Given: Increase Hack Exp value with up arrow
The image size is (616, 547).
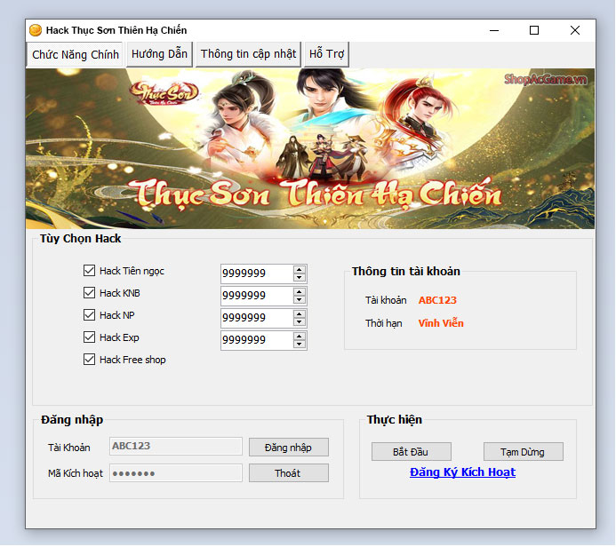Looking at the screenshot, I should pyautogui.click(x=300, y=337).
